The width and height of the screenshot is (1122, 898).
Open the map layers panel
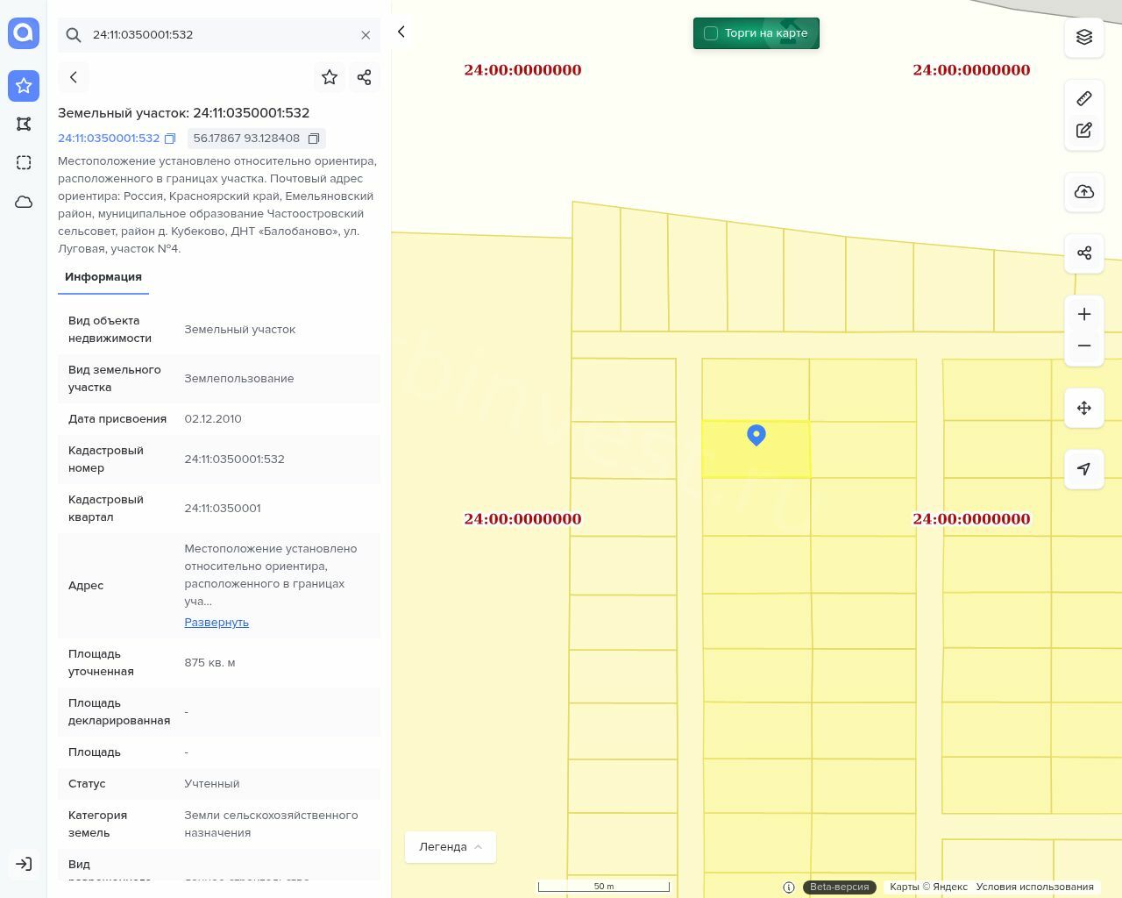pyautogui.click(x=1084, y=37)
